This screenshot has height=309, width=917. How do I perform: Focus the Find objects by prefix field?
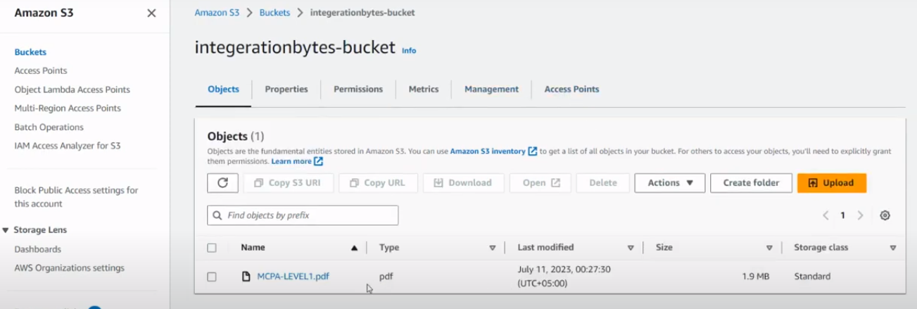pos(303,215)
